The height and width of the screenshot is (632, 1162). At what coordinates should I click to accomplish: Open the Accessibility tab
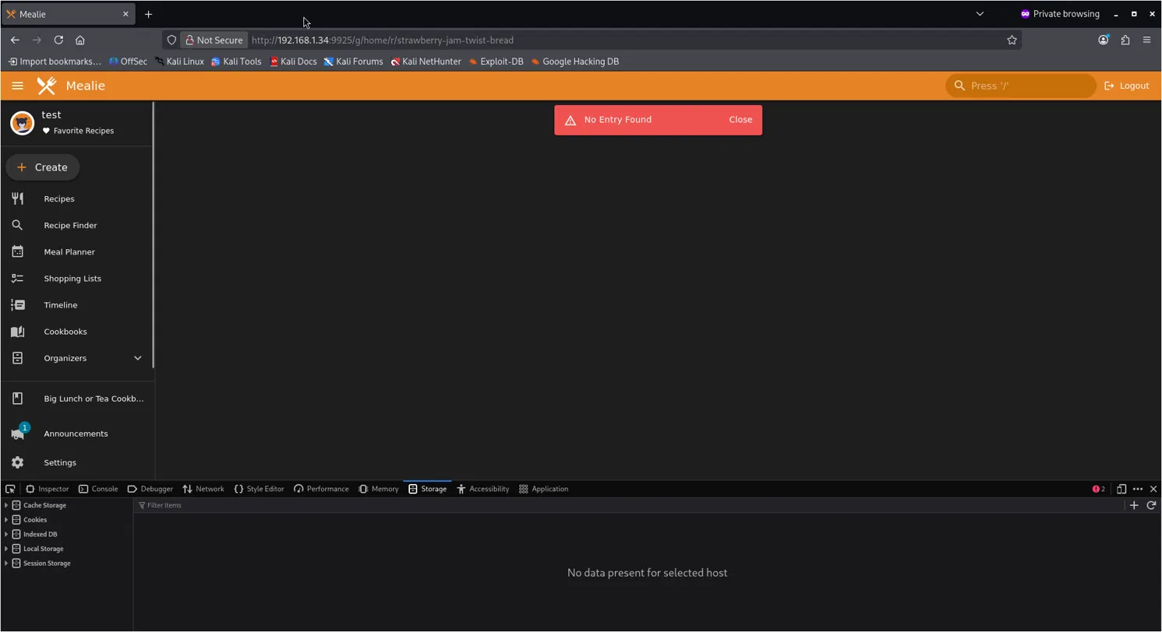pos(483,489)
